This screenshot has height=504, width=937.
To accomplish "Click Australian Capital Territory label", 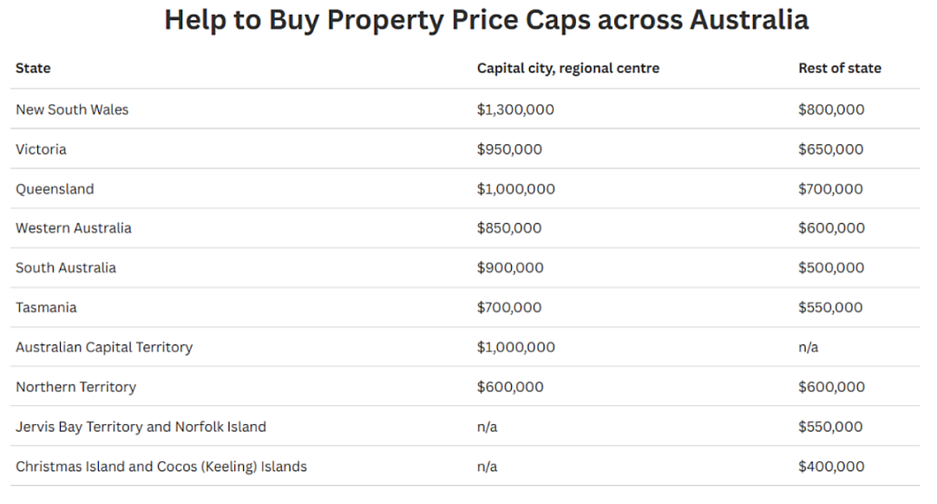I will 104,348.
